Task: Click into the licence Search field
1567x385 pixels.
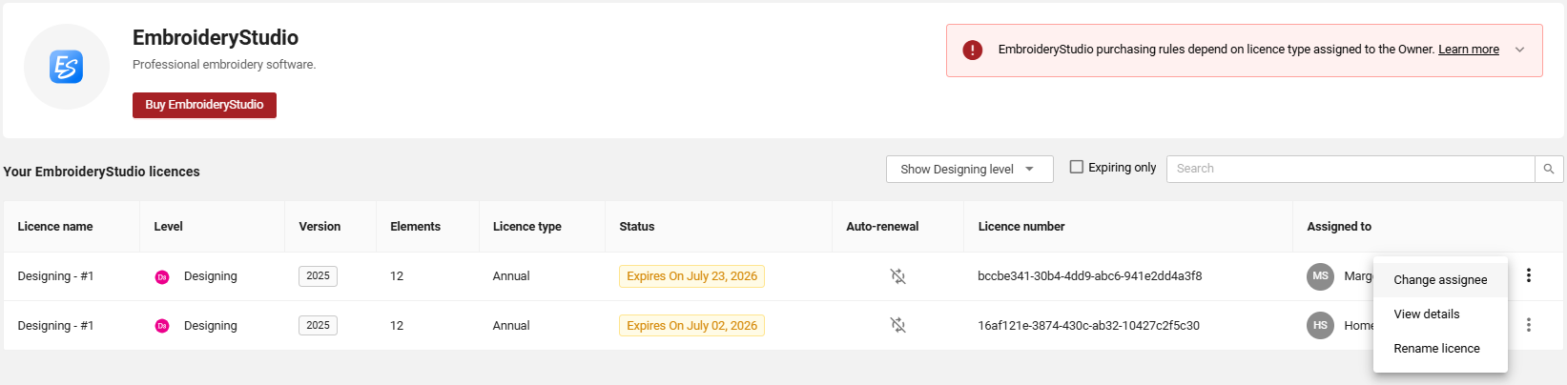Action: [x=1351, y=169]
